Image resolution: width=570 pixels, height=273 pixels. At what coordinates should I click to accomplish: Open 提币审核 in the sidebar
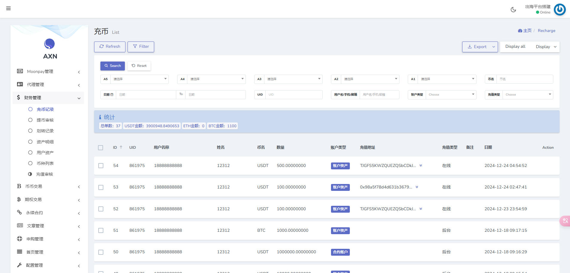click(x=45, y=120)
